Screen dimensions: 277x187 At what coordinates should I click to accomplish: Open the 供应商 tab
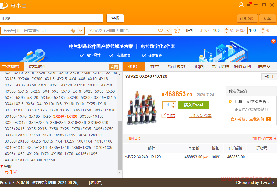click(264, 66)
